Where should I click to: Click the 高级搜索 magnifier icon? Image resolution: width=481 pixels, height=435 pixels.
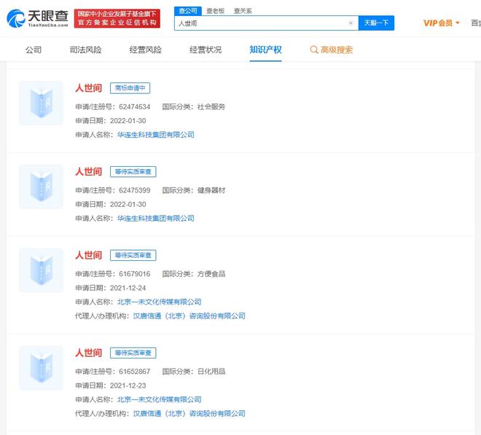314,50
